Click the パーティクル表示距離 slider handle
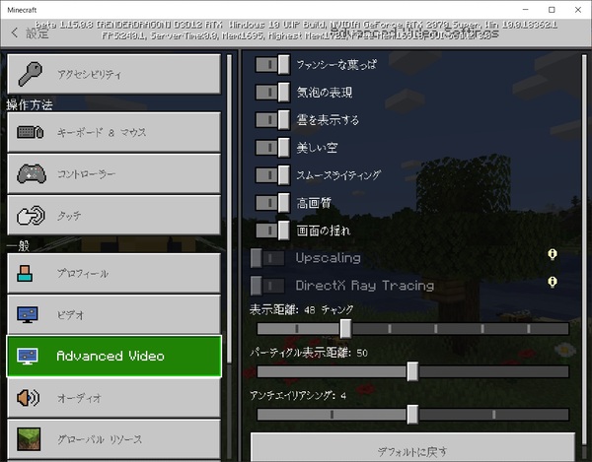The image size is (592, 462). pyautogui.click(x=412, y=371)
